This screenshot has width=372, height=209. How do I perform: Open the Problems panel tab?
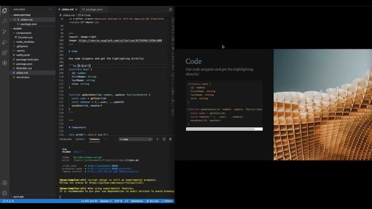tap(66, 139)
